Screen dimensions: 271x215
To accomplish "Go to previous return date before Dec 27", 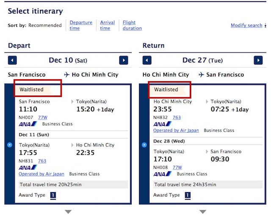I will coord(147,60).
